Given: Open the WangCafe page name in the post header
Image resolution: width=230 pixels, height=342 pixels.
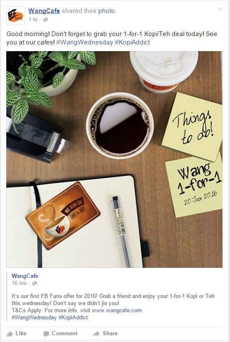Looking at the screenshot, I should point(44,11).
